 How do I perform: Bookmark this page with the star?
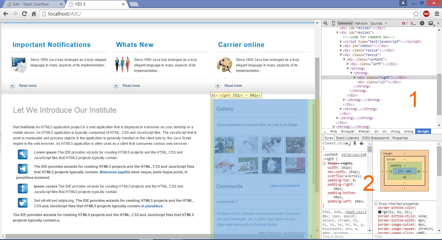point(416,14)
